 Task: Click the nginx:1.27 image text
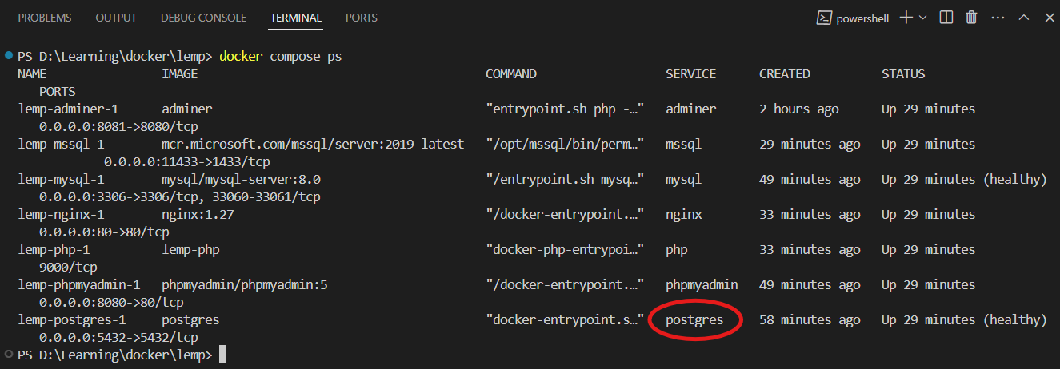[x=198, y=214]
